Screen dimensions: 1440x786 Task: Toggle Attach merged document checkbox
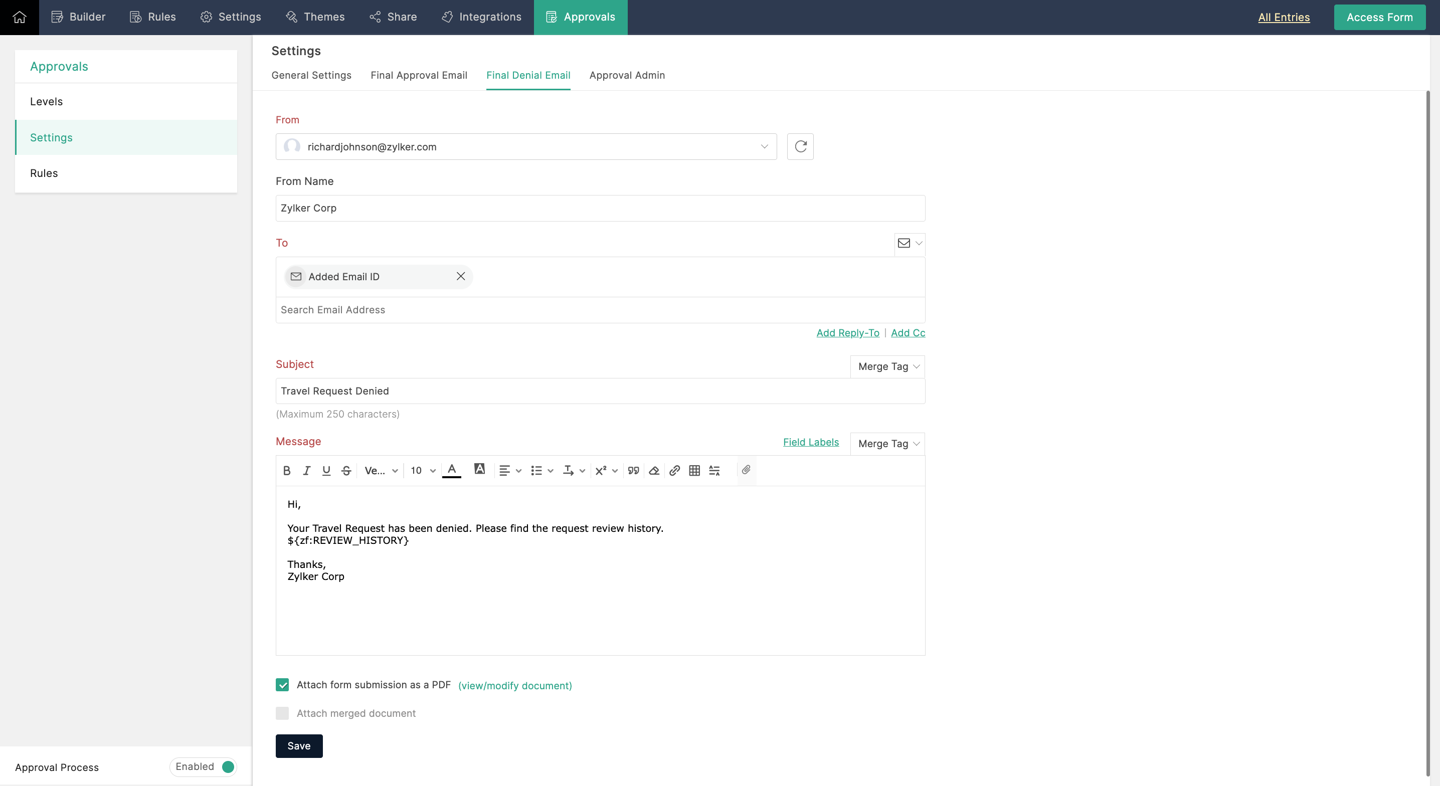(x=282, y=713)
